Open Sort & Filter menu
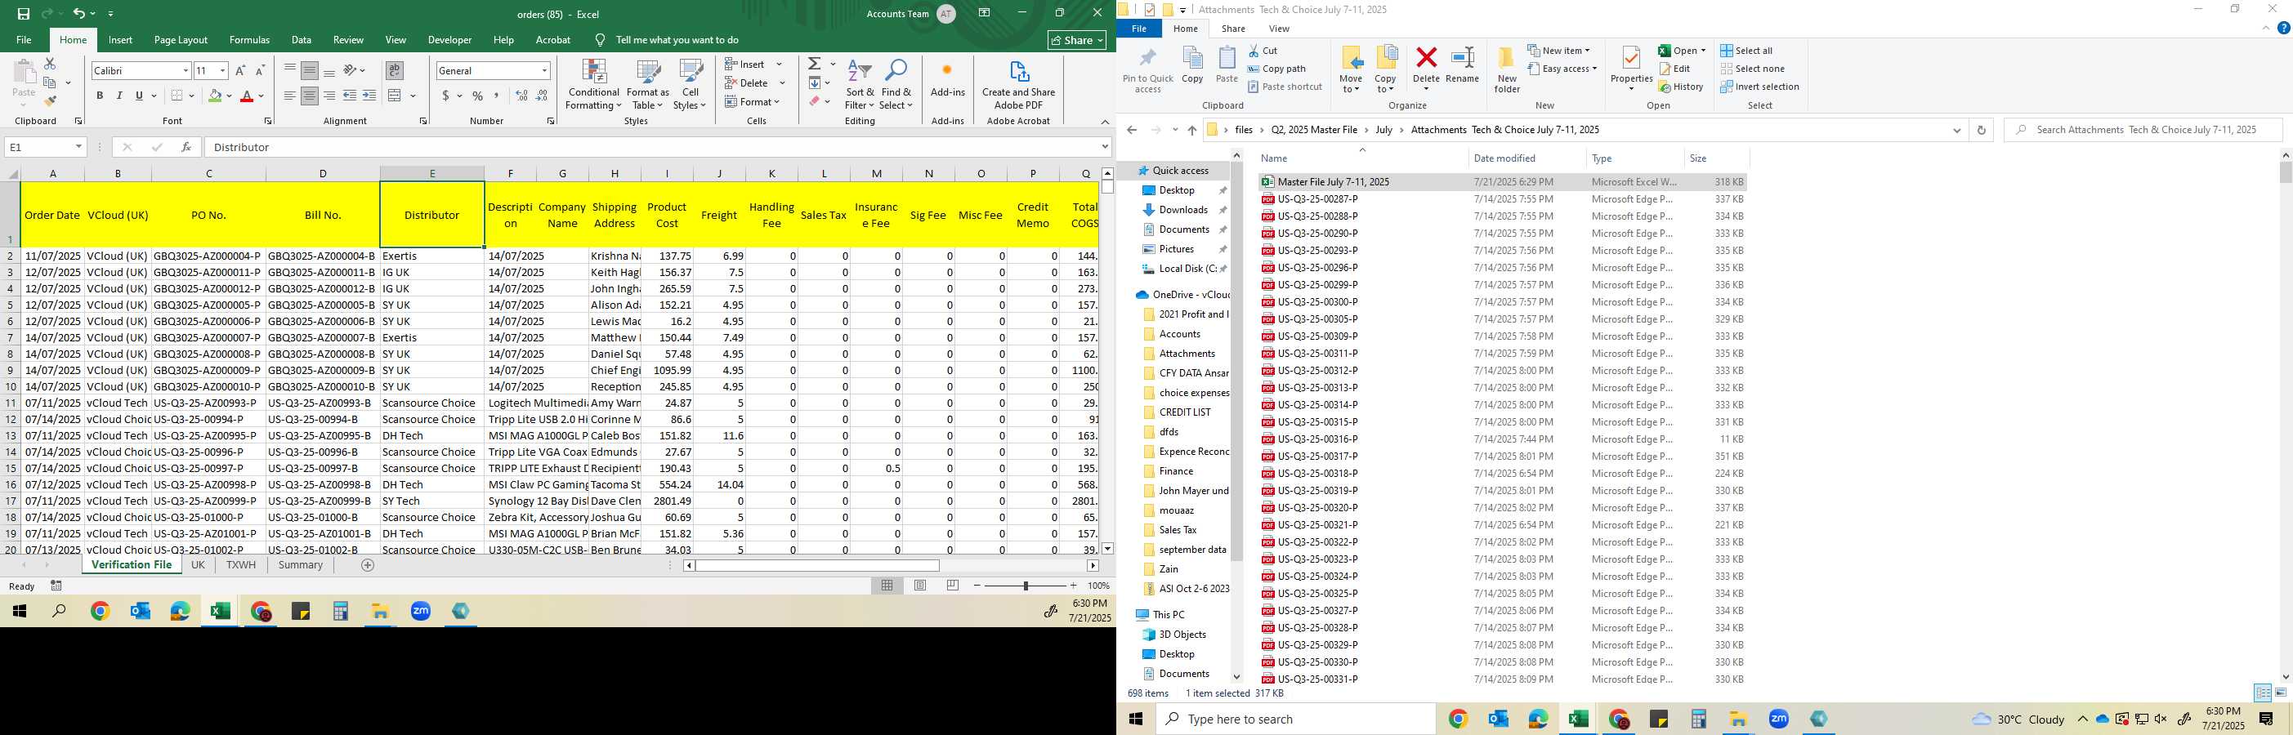The height and width of the screenshot is (735, 2293). point(860,86)
